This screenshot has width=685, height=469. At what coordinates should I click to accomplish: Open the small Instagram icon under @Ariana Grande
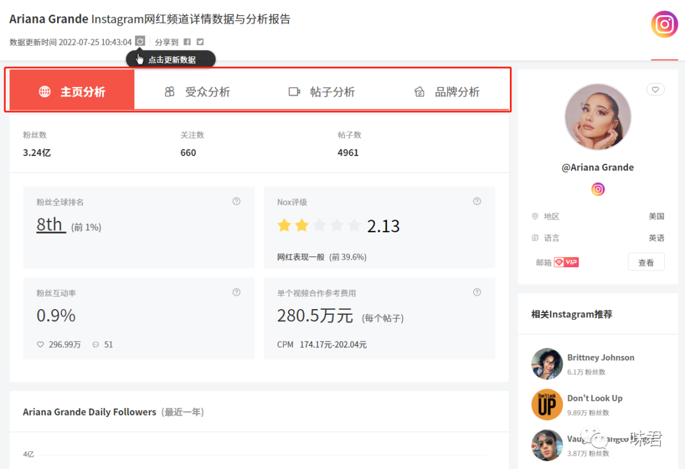click(x=597, y=189)
